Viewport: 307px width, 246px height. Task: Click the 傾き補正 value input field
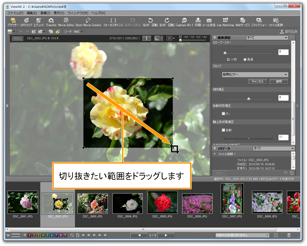[x=283, y=98]
